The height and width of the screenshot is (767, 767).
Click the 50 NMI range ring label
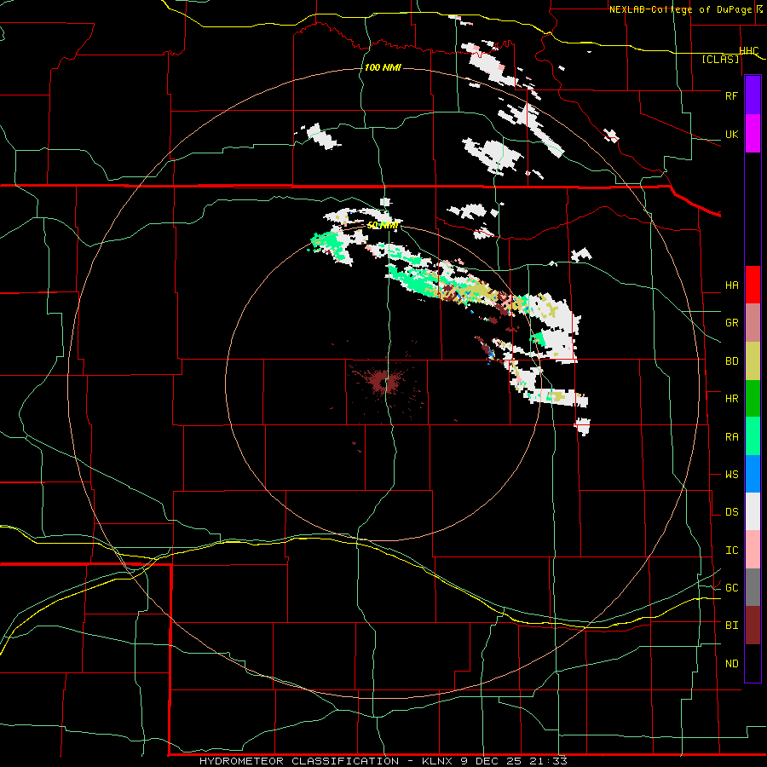pos(382,226)
